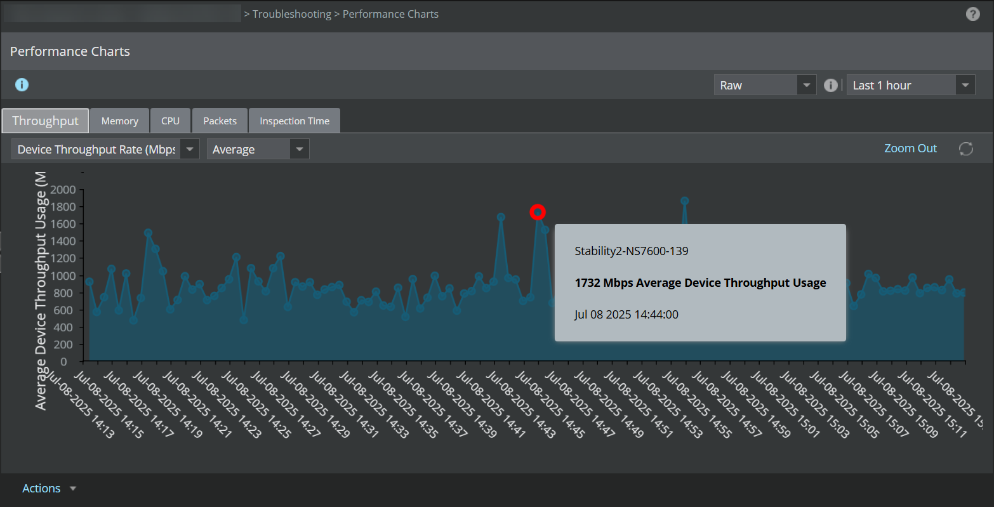Viewport: 994px width, 507px height.
Task: Open the Inspection Time tab
Action: [295, 121]
